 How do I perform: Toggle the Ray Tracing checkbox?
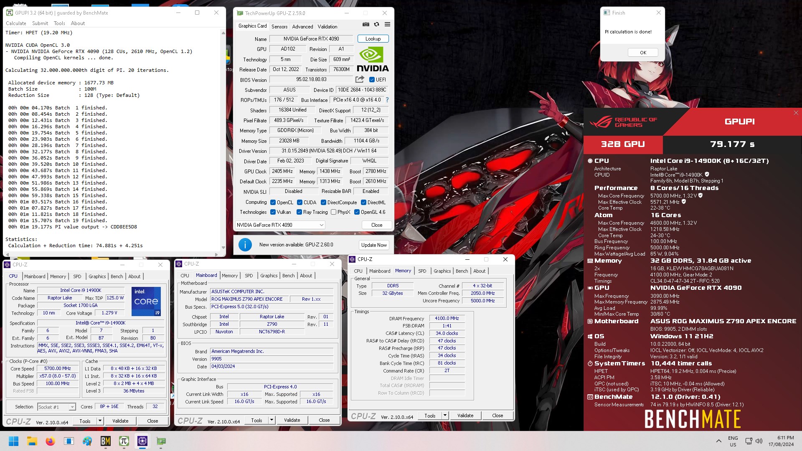[x=299, y=212]
